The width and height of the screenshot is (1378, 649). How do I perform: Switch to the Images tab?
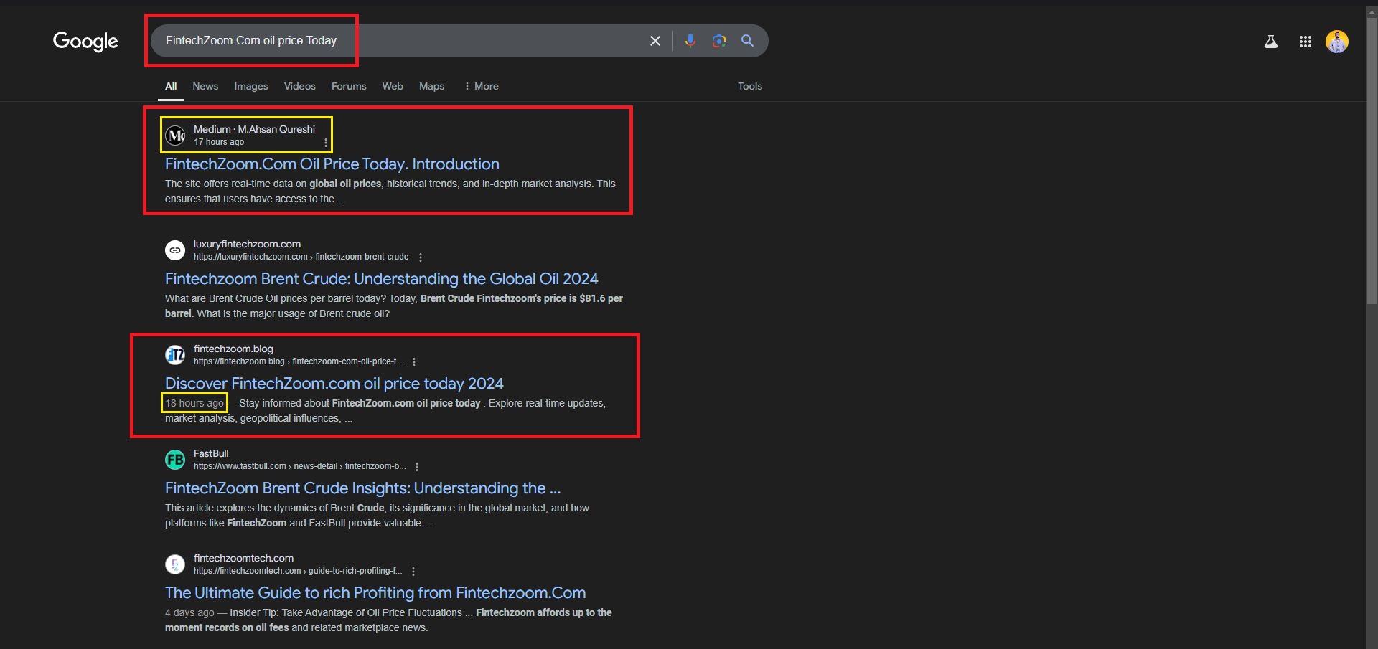click(x=250, y=86)
